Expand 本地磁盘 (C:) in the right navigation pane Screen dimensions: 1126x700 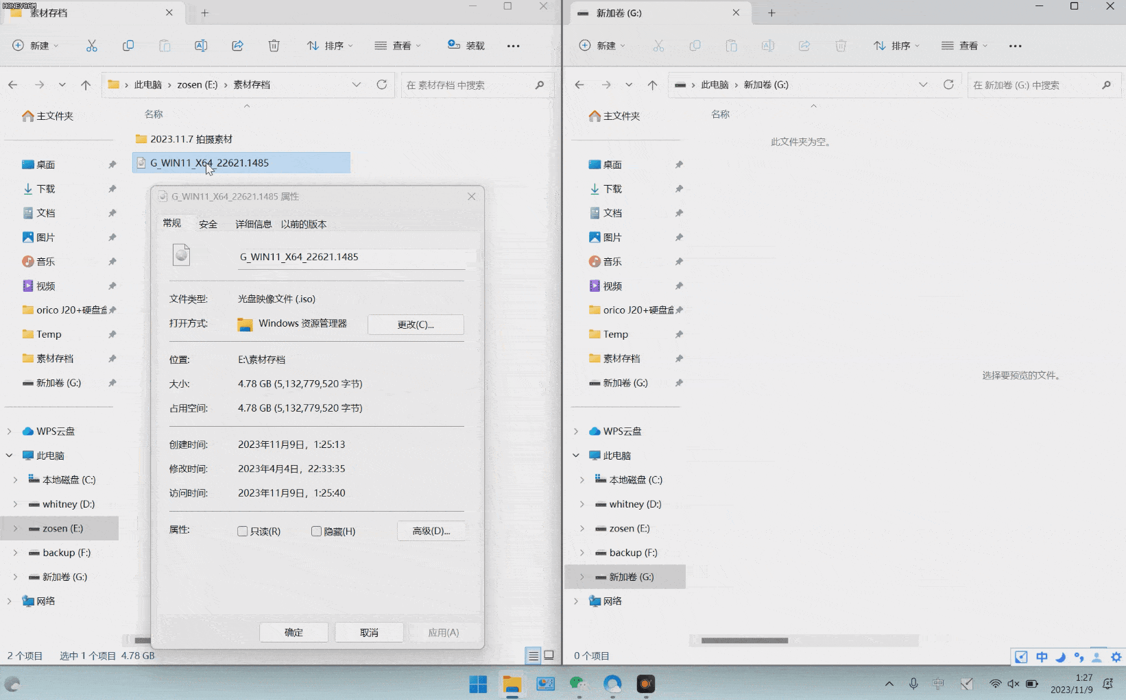582,480
